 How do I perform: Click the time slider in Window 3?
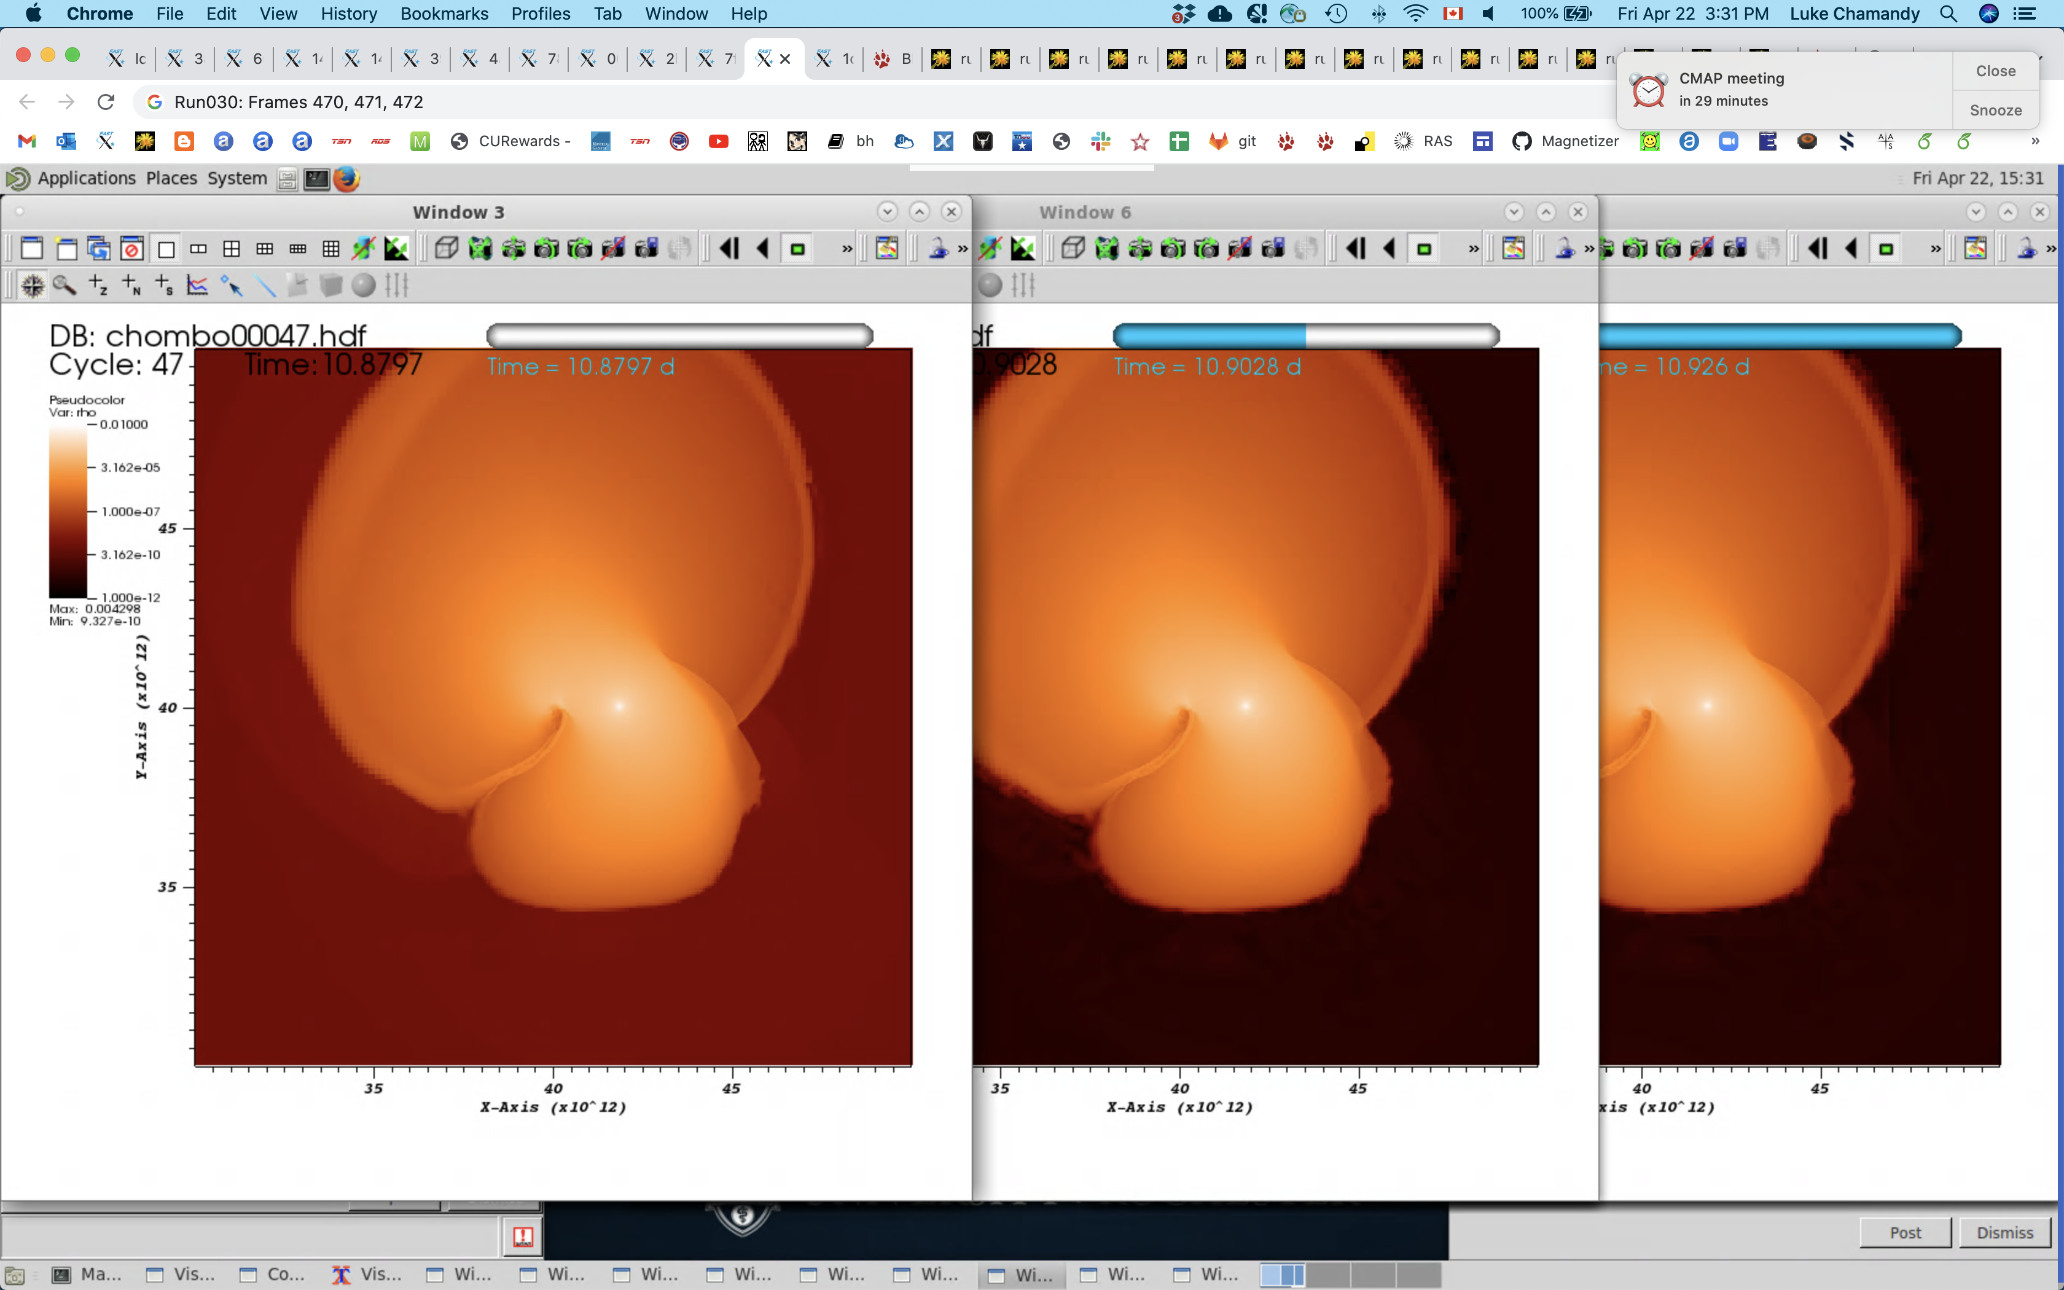tap(680, 335)
